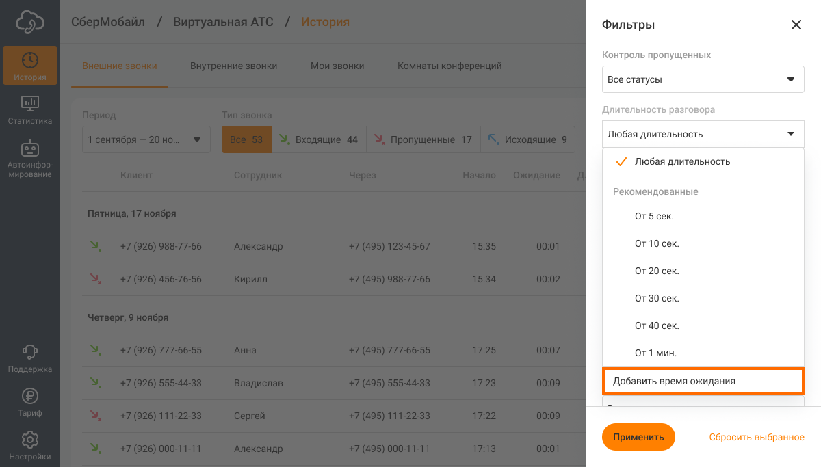Close the Фильтры panel
The image size is (821, 467).
[x=796, y=25]
